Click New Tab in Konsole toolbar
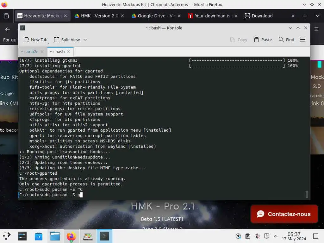 pyautogui.click(x=35, y=40)
